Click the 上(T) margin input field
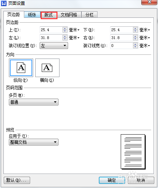This screenshot has width=158, height=188. pos(51,30)
